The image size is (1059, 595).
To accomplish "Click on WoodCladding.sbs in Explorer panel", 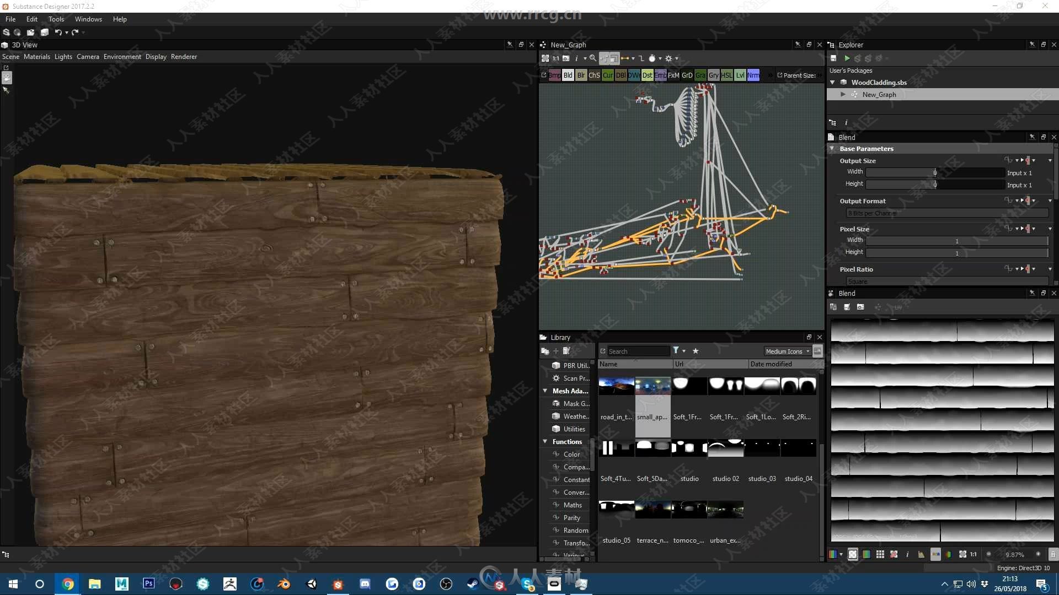I will pos(879,82).
